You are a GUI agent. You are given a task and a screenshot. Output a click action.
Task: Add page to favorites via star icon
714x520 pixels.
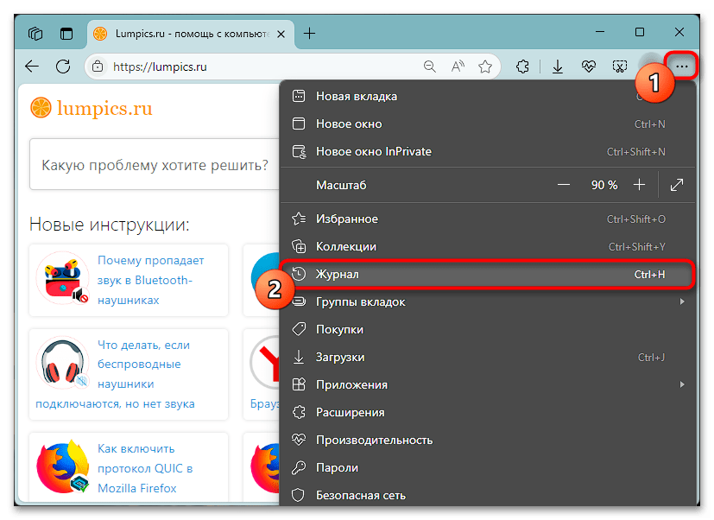click(486, 66)
